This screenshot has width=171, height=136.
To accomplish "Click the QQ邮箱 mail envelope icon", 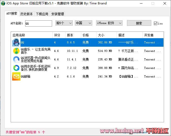I will [16, 77].
